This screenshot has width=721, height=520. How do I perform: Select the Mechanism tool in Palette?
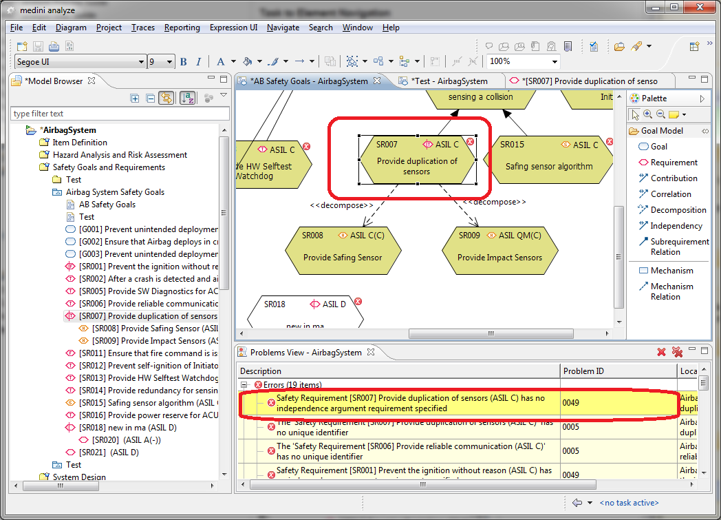point(671,271)
